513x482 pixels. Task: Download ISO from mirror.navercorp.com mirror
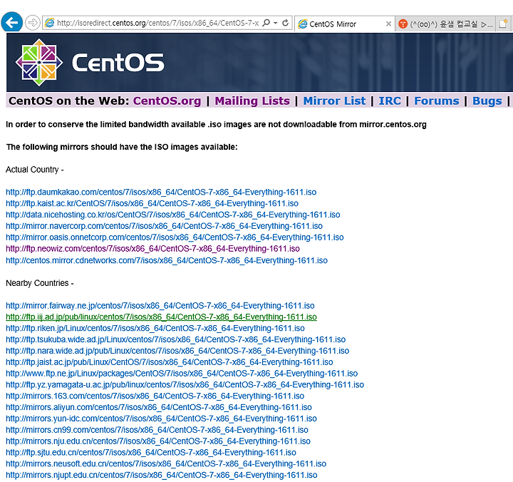pyautogui.click(x=165, y=226)
